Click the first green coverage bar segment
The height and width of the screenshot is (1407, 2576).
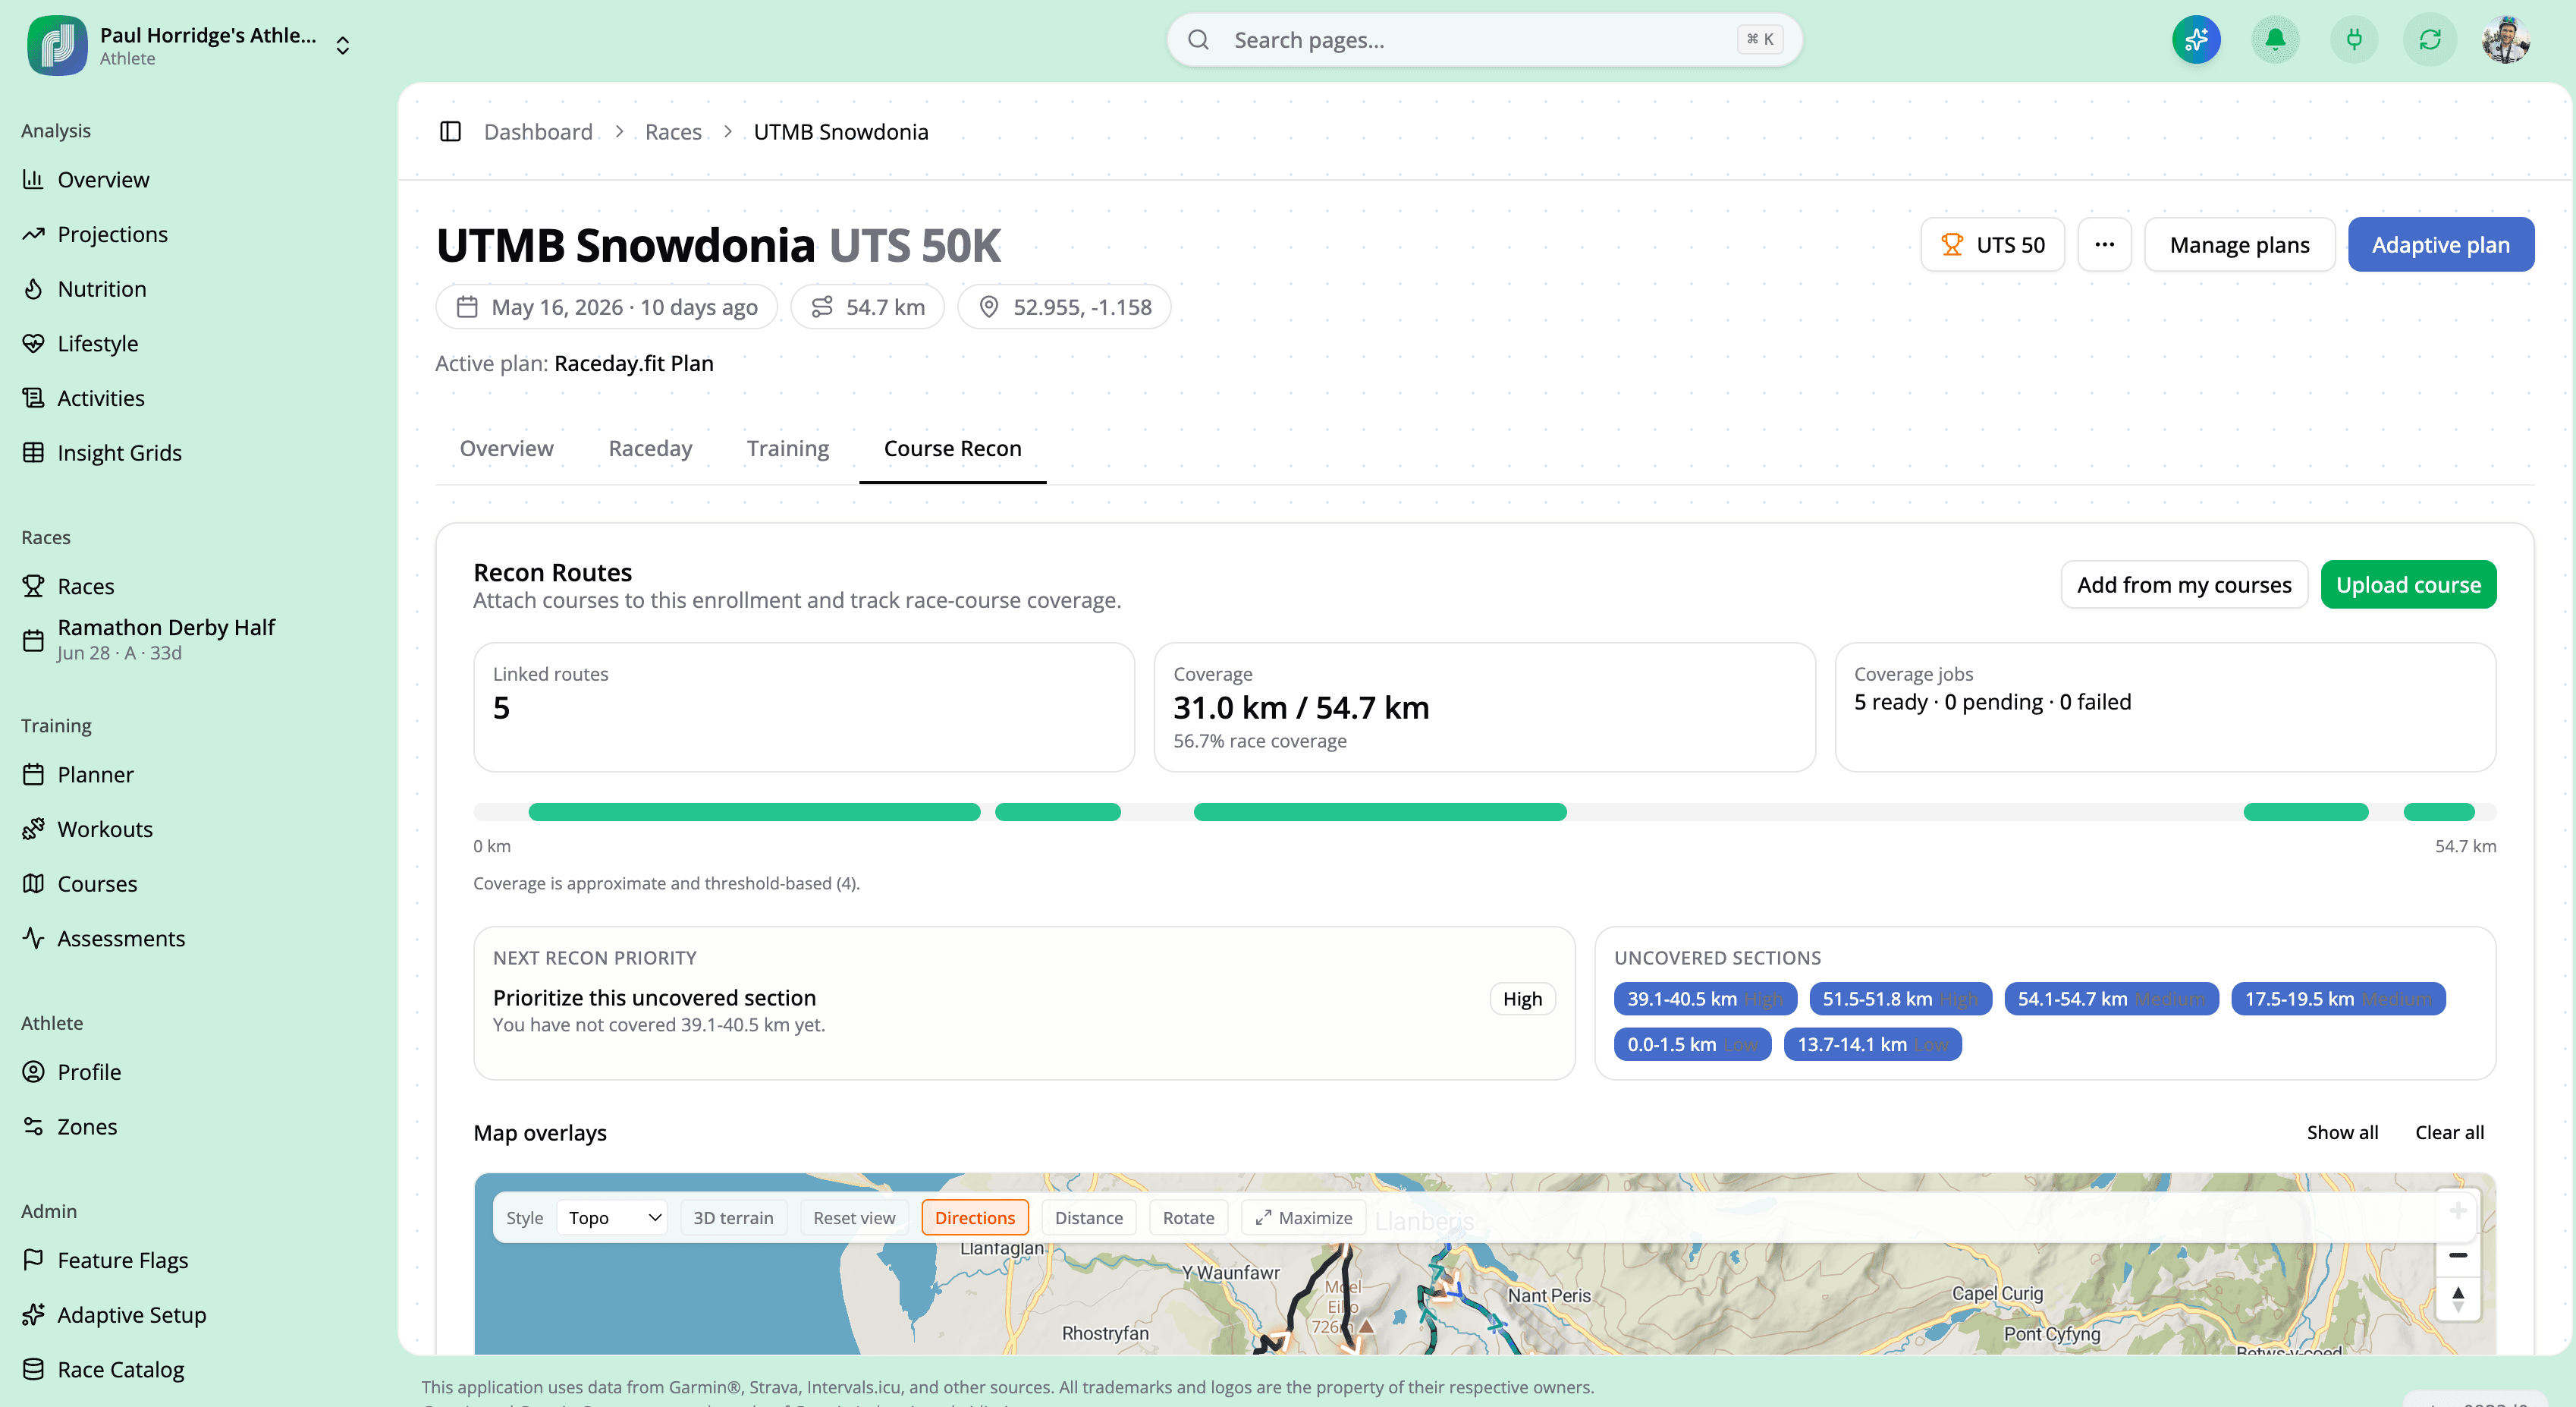[754, 811]
